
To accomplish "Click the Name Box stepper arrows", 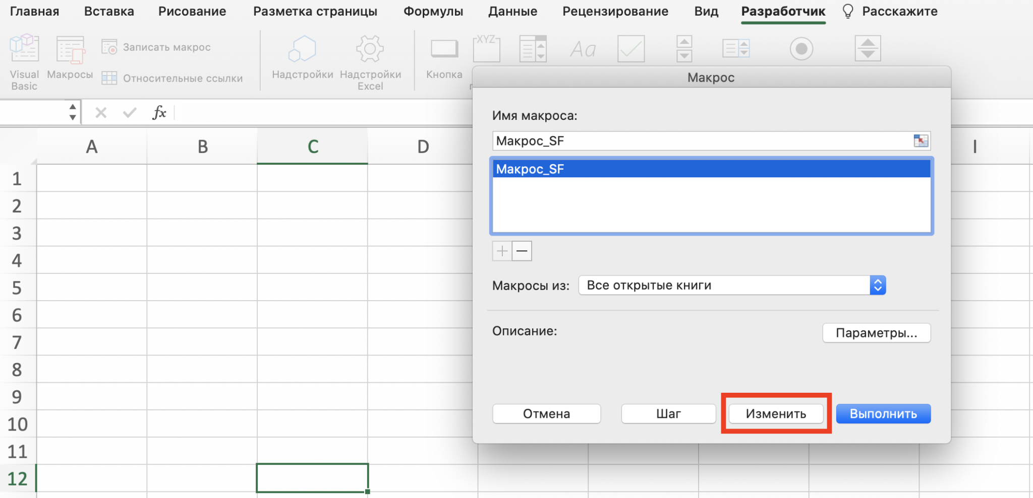I will click(x=73, y=112).
